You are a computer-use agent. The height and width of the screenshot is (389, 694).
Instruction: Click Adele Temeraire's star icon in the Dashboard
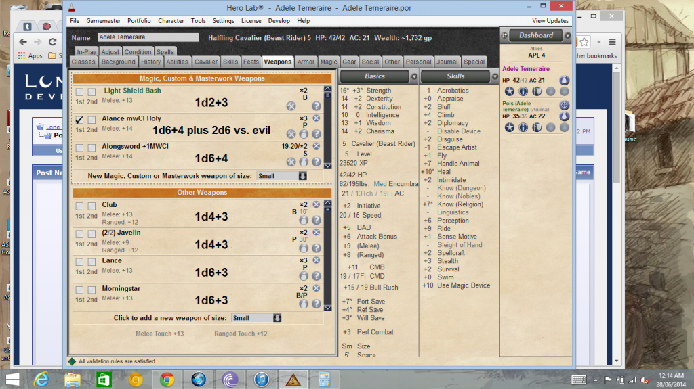click(510, 91)
